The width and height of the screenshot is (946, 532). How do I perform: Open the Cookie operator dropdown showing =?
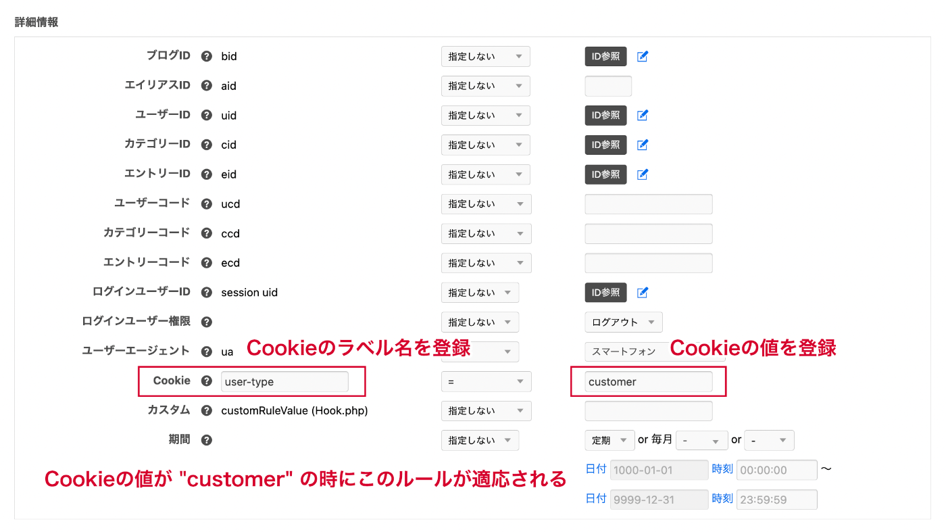[486, 382]
